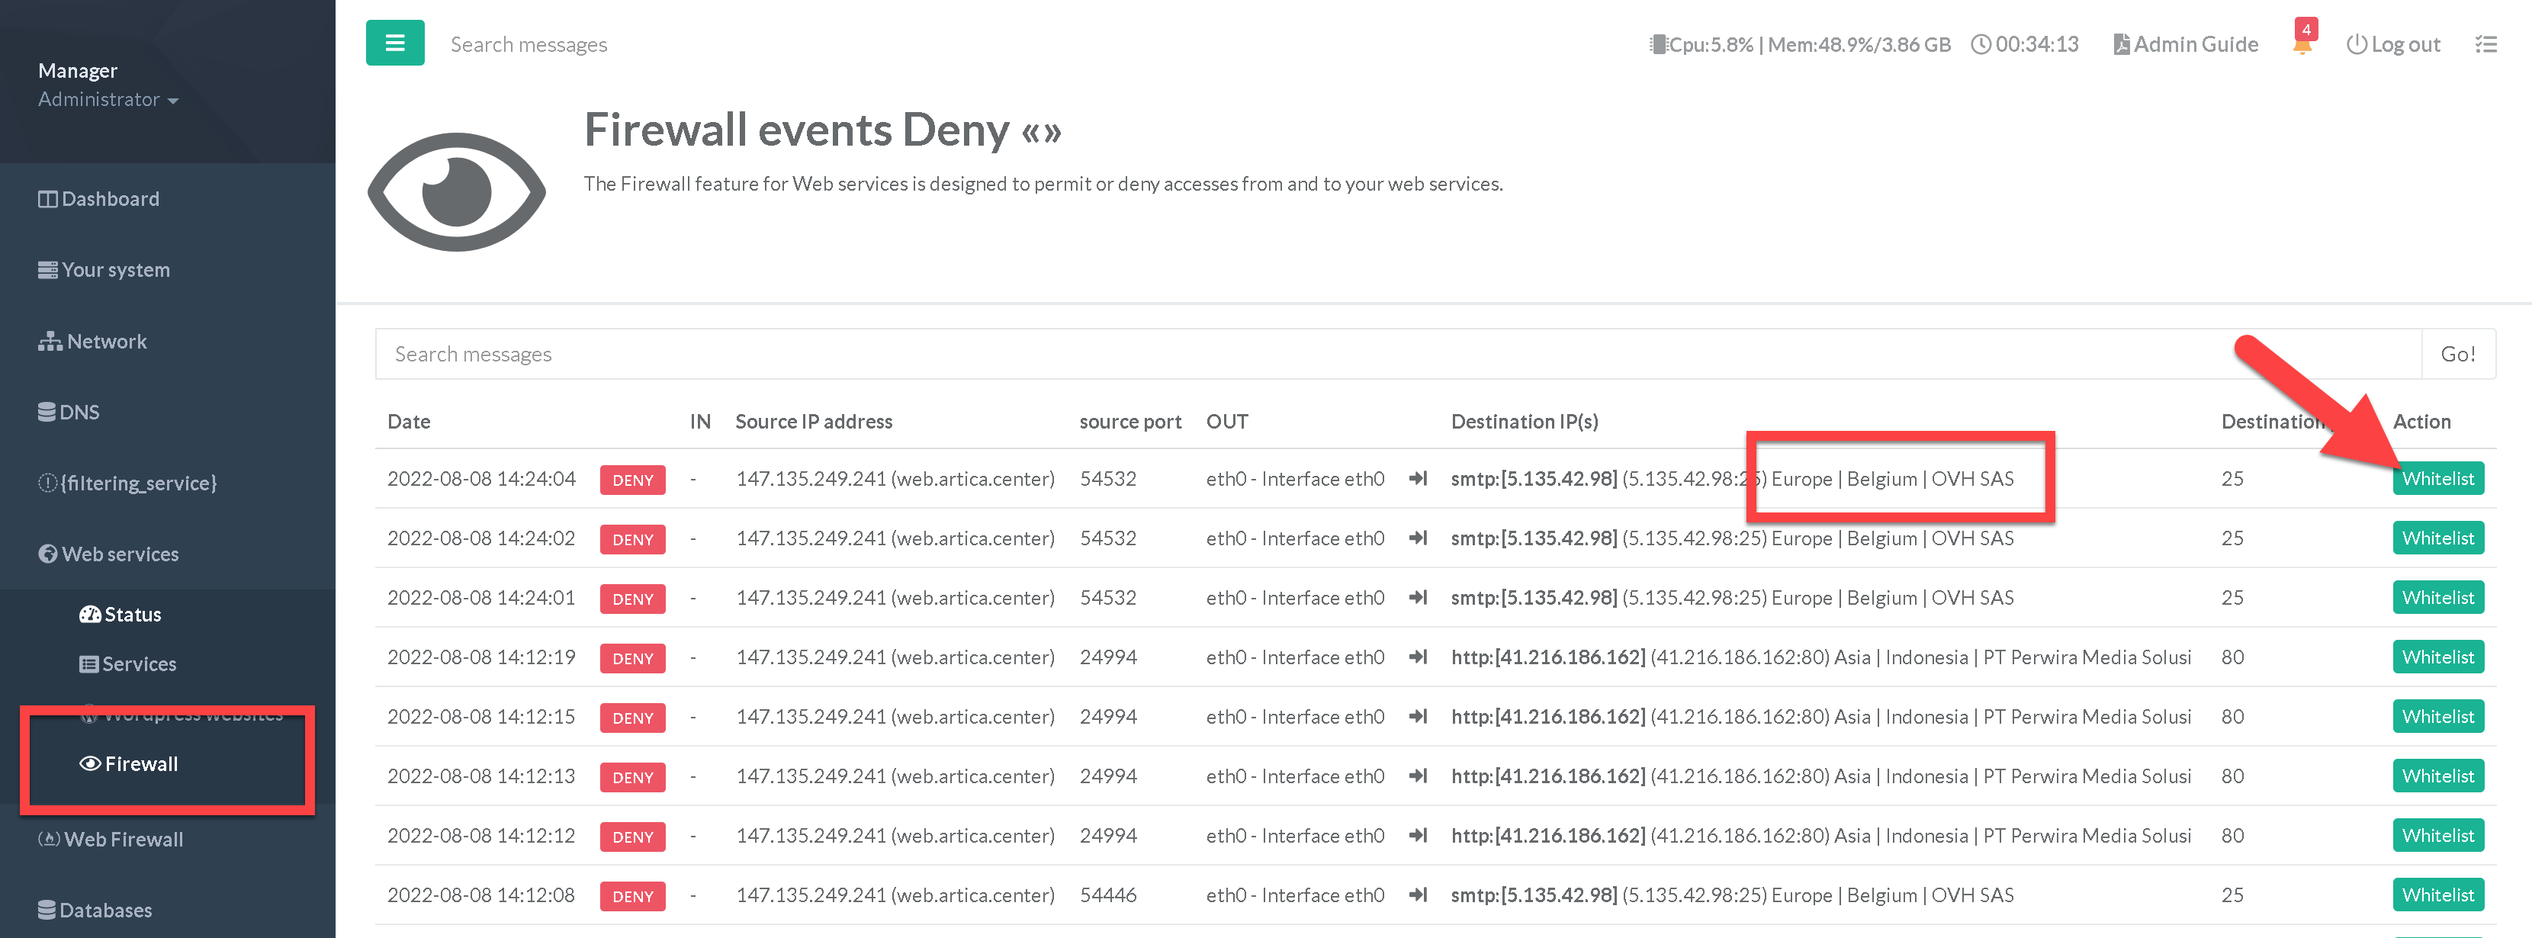The image size is (2532, 938).
Task: Click the CPU and memory status indicator
Action: tap(1799, 44)
